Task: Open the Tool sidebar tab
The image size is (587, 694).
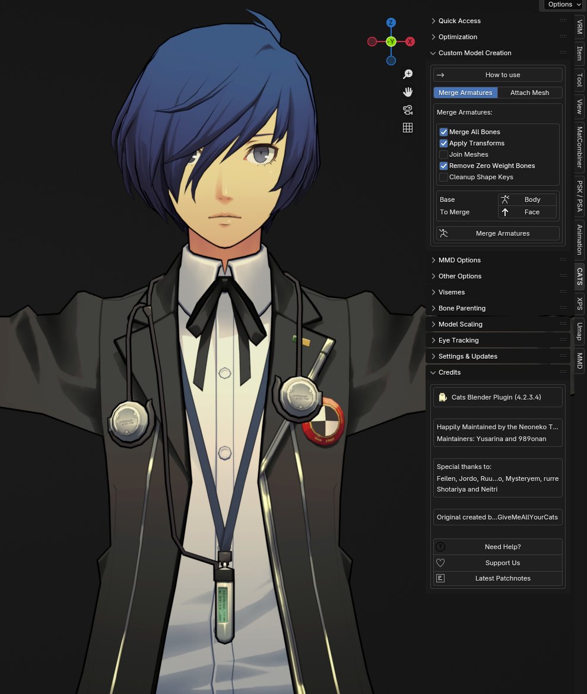Action: pyautogui.click(x=579, y=80)
